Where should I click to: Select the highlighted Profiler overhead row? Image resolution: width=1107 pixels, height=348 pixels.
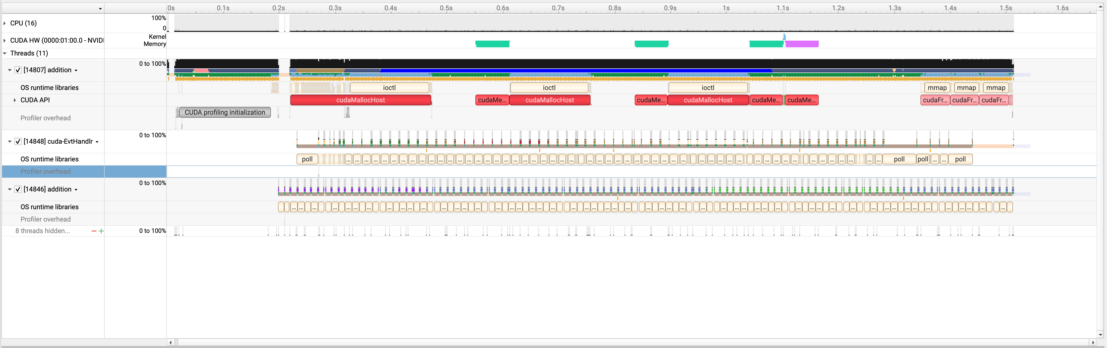(x=45, y=171)
